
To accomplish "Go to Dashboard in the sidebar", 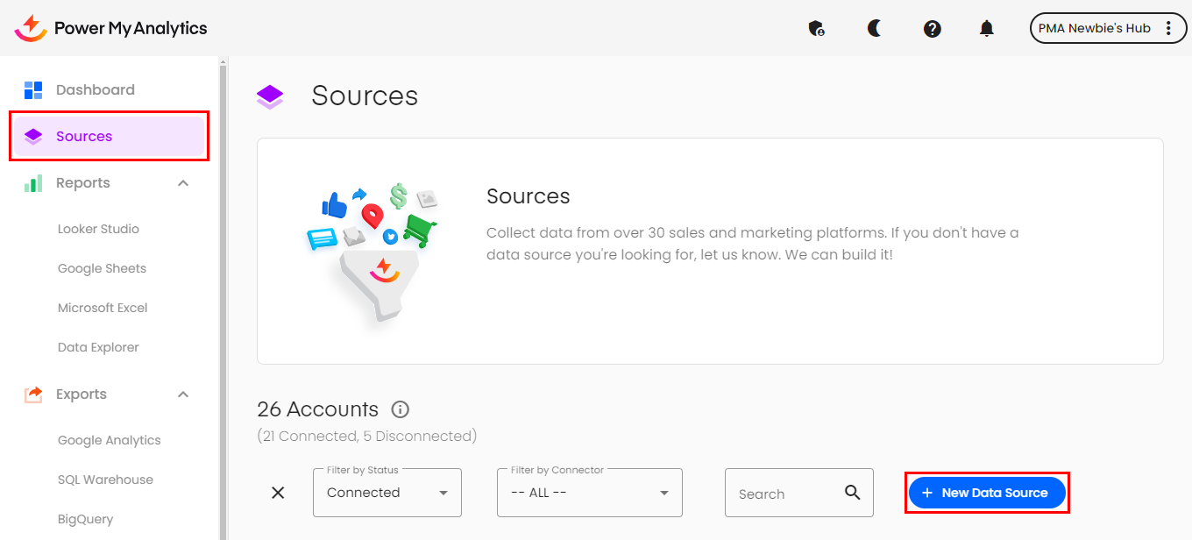I will (95, 89).
